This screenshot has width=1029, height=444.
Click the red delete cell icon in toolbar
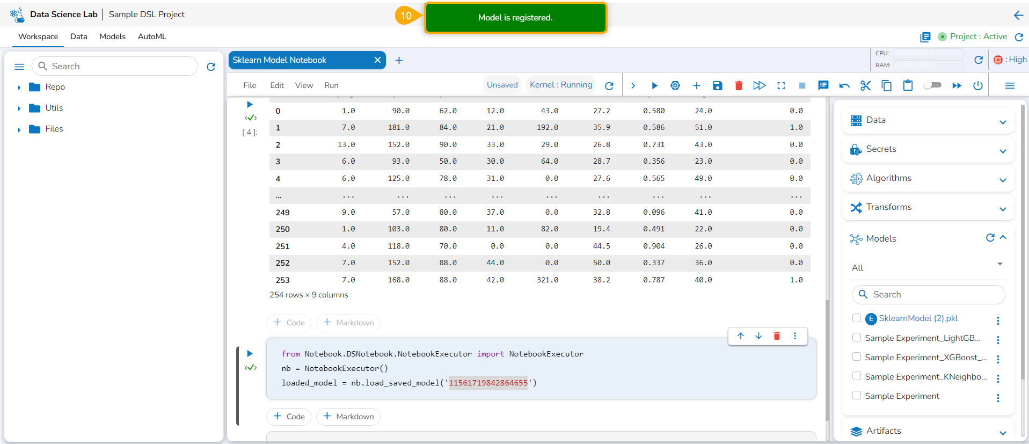point(739,86)
